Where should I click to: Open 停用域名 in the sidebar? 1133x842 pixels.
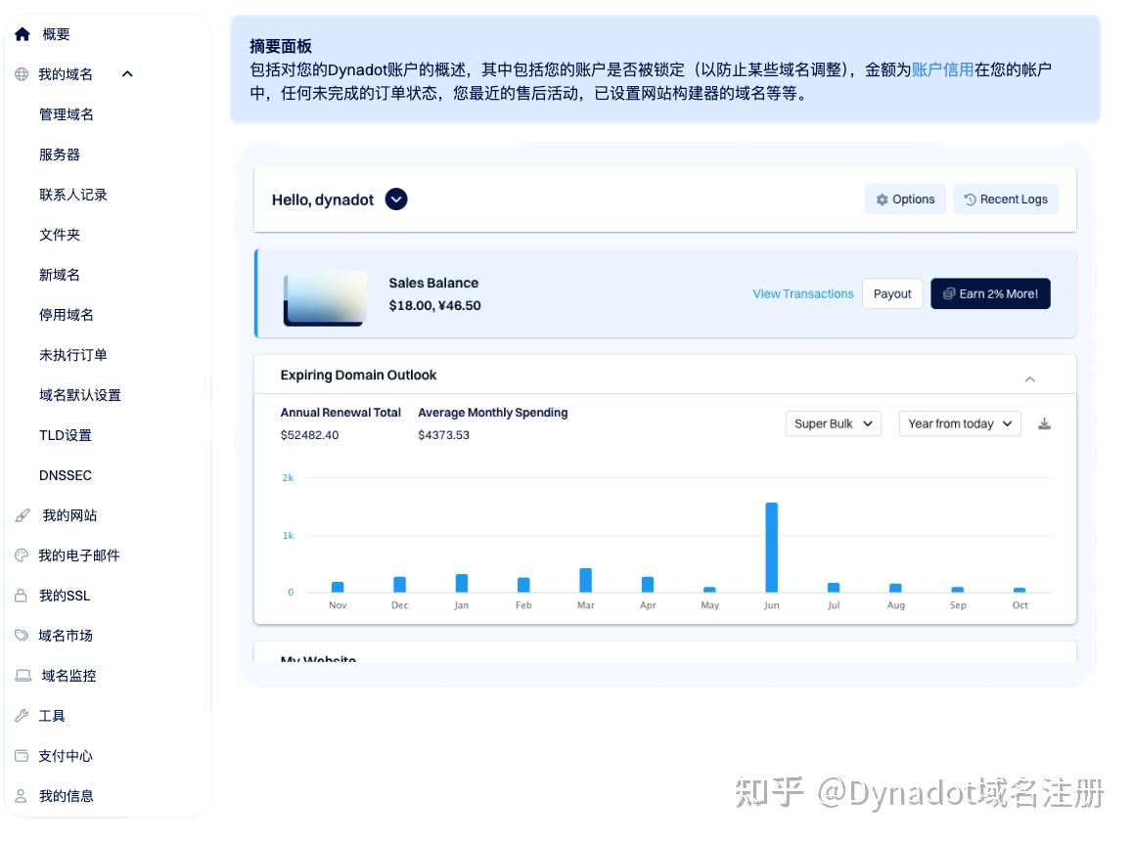[x=66, y=315]
